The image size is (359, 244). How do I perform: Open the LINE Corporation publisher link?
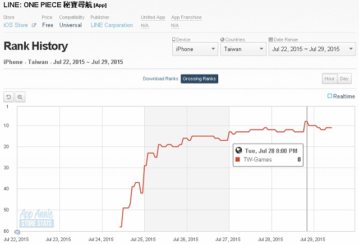(x=112, y=25)
